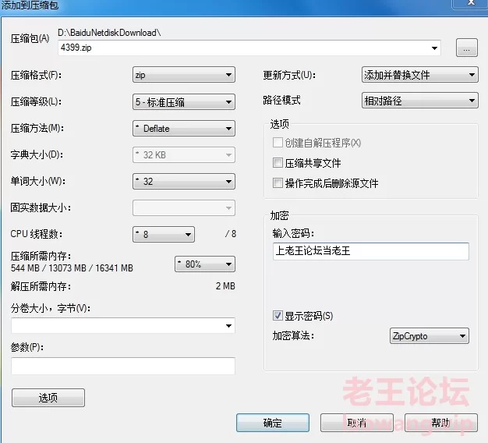The height and width of the screenshot is (443, 488).
Task: Open the word size 32 dropdown
Action: point(184,181)
